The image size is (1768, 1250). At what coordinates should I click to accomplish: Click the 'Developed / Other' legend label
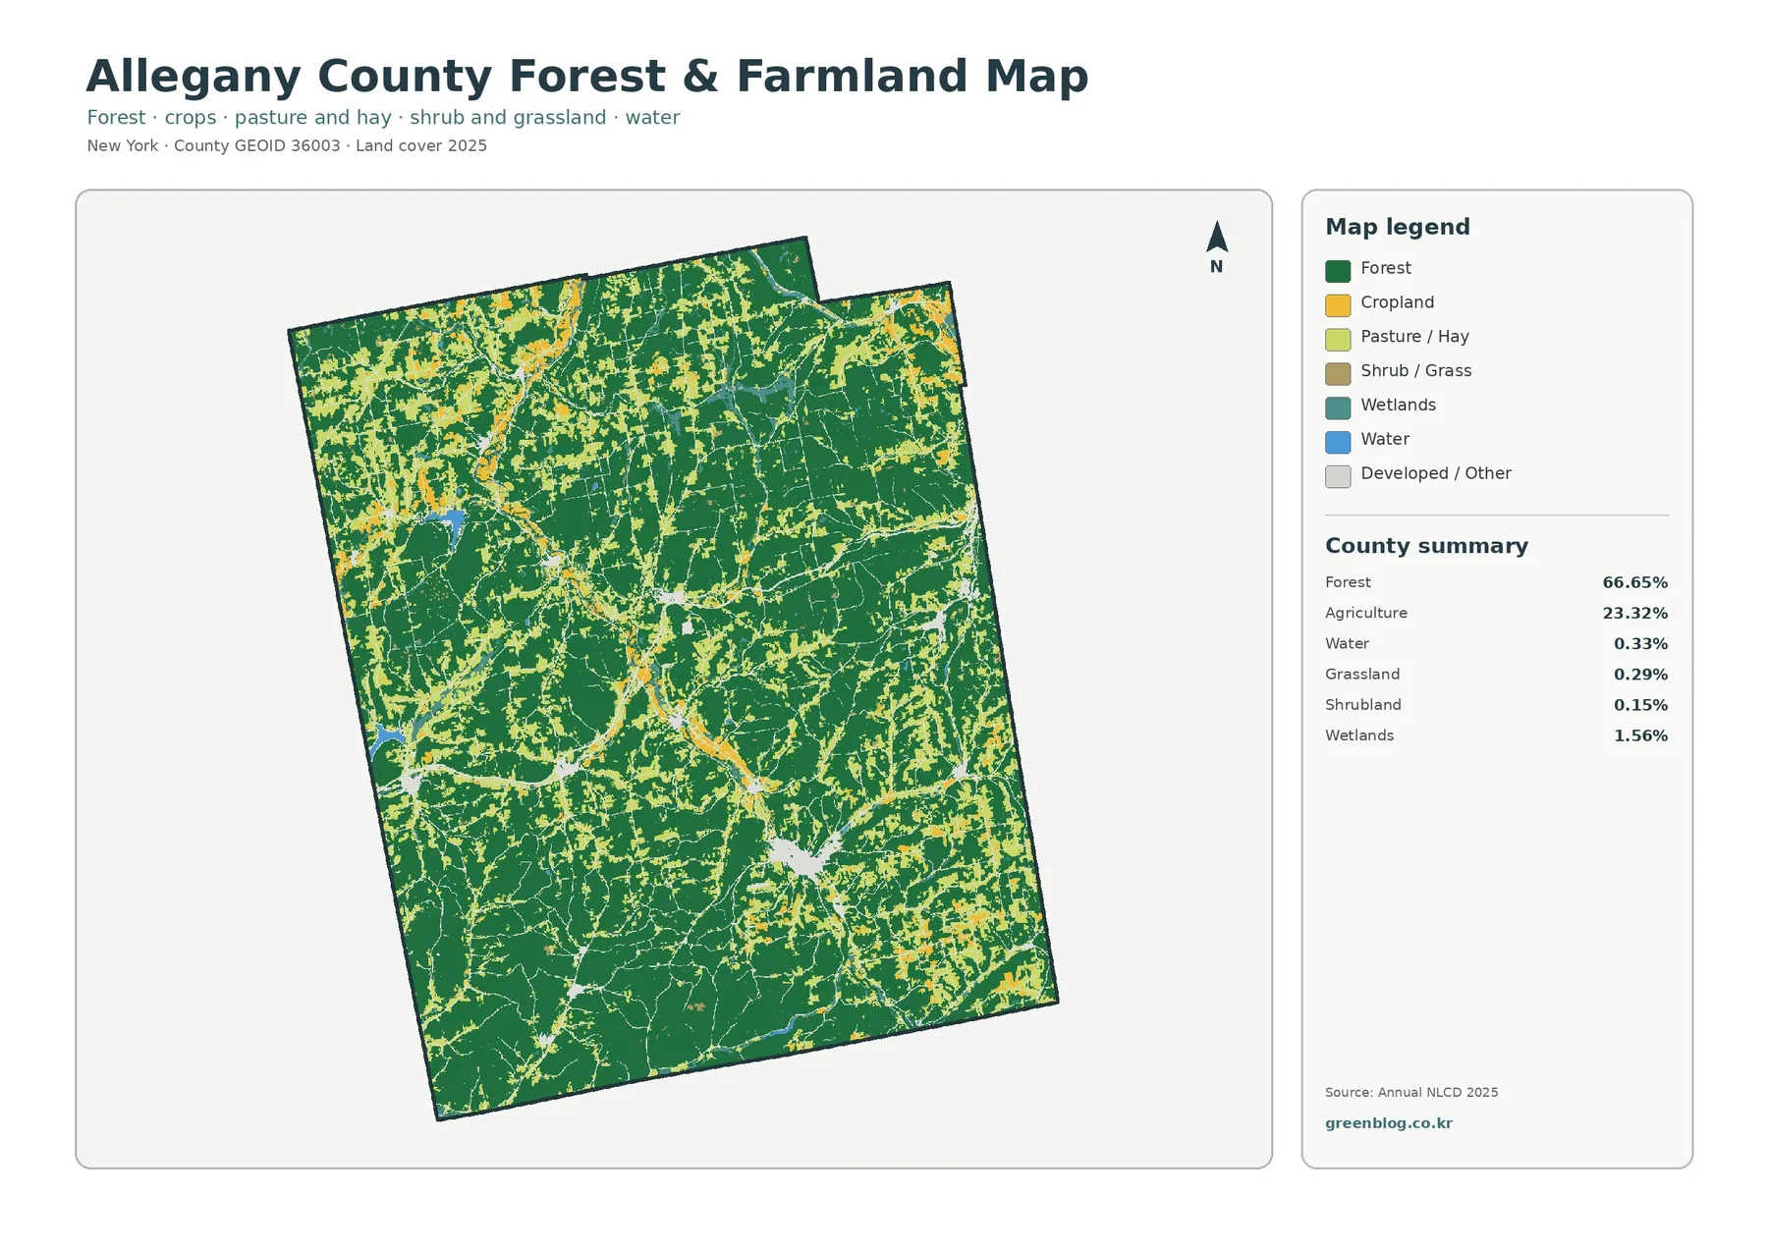1435,473
